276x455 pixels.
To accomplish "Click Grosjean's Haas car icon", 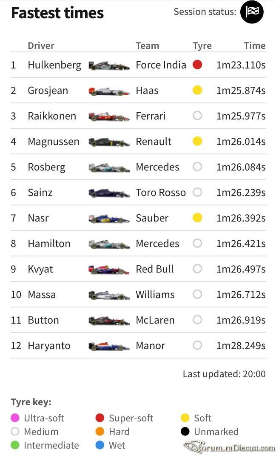I will 109,91.
